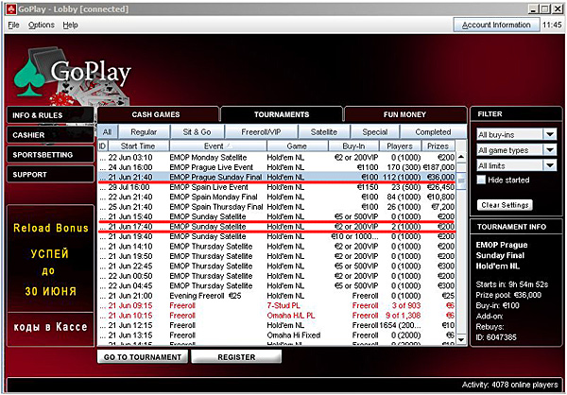Toggle the Hide started checkbox

tap(481, 180)
